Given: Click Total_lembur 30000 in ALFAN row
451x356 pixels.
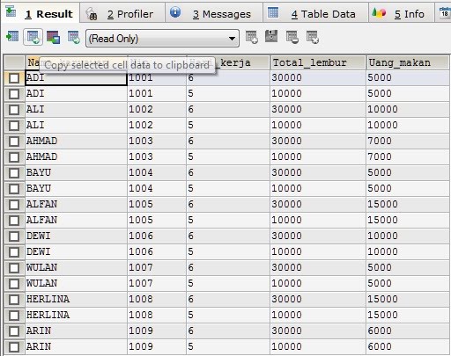Looking at the screenshot, I should coord(318,204).
